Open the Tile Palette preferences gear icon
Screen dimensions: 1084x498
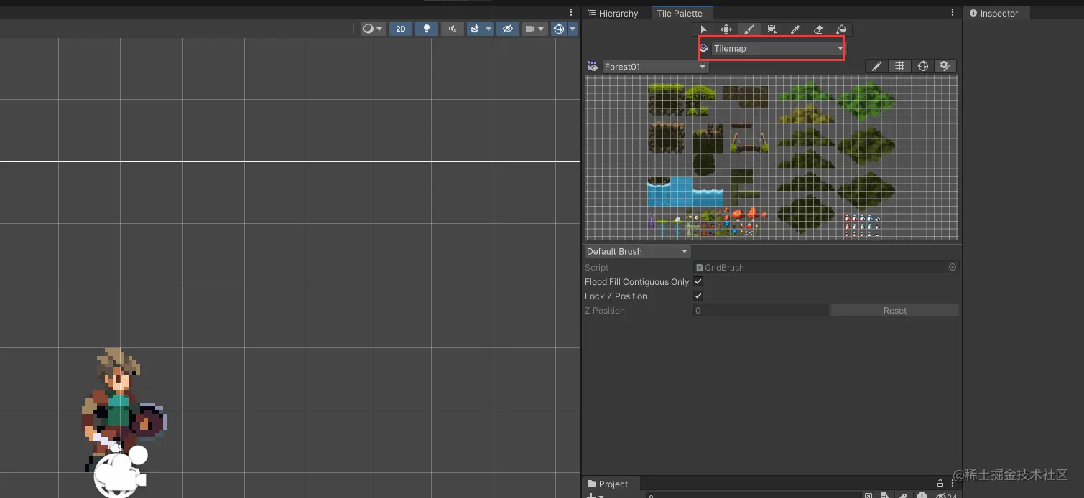click(x=945, y=66)
